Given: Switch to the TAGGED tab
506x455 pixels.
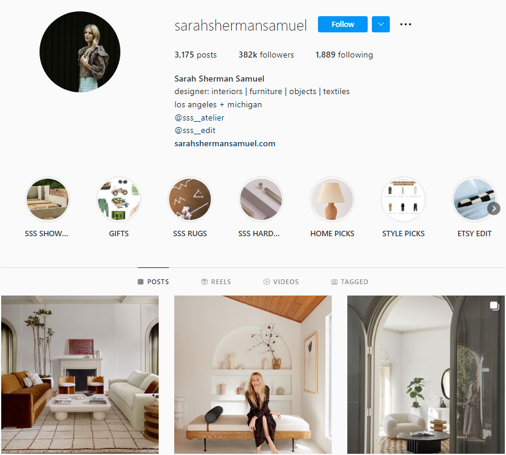Looking at the screenshot, I should [350, 282].
